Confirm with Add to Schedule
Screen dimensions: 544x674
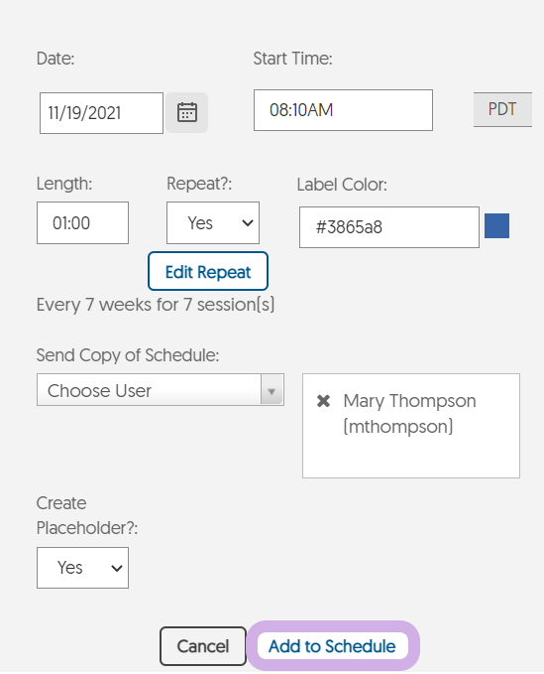333,646
